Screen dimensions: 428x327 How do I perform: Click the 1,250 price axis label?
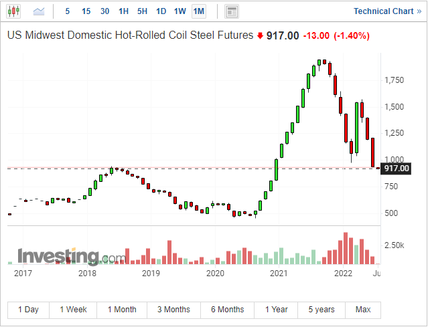click(x=394, y=133)
